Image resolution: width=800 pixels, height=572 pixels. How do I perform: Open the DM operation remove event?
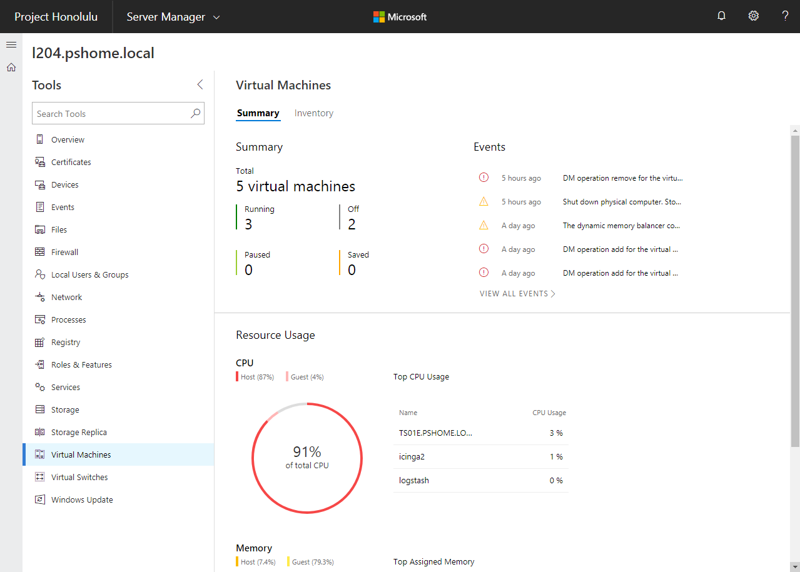click(x=622, y=178)
